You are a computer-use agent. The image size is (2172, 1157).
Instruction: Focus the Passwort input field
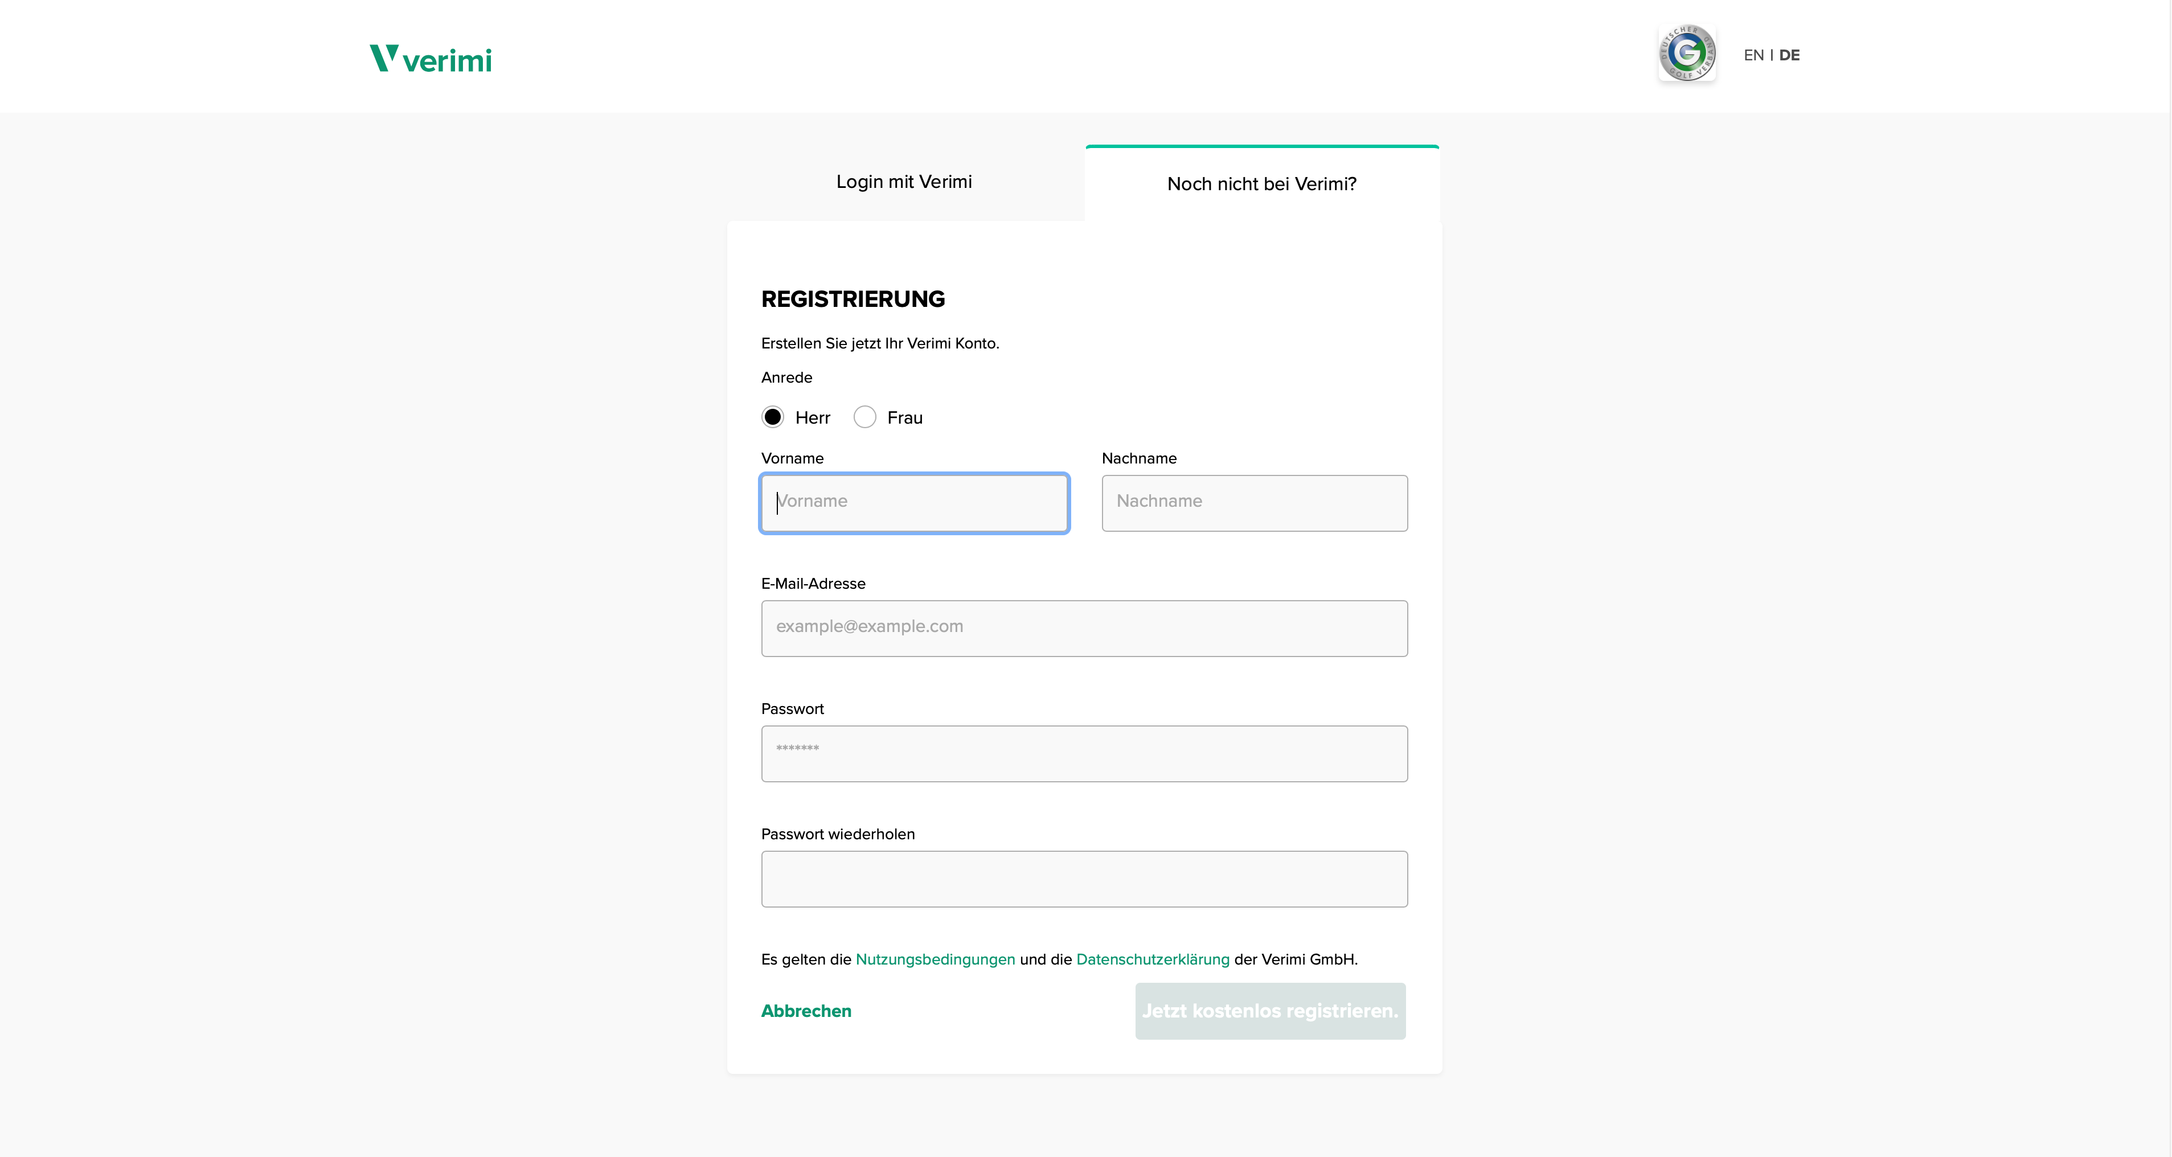[1084, 754]
